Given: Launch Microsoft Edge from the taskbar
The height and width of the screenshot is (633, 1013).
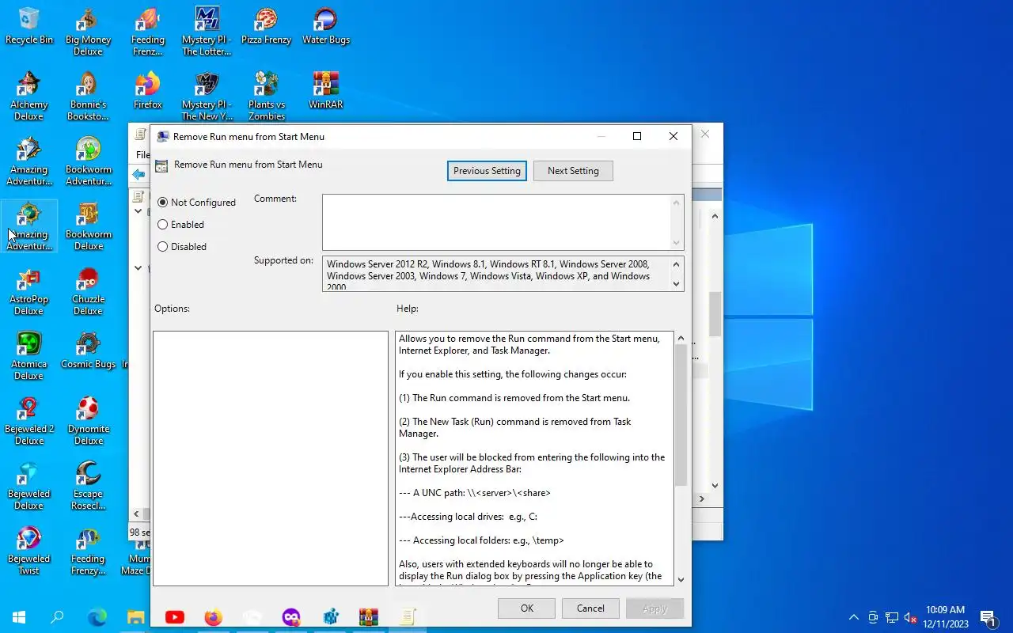Looking at the screenshot, I should [97, 617].
